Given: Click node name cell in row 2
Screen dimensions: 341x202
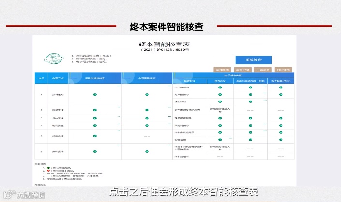Looking at the screenshot, I should [x=58, y=110].
